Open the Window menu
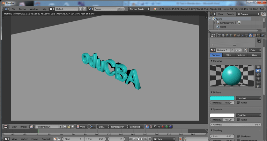Image resolution: width=267 pixels, height=141 pixels. [x=34, y=9]
